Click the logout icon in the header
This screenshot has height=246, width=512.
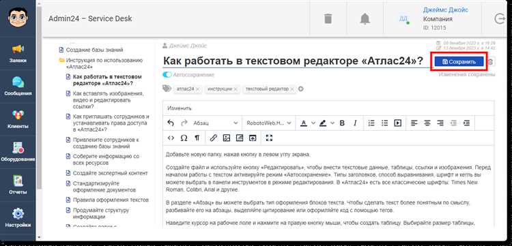coord(500,19)
